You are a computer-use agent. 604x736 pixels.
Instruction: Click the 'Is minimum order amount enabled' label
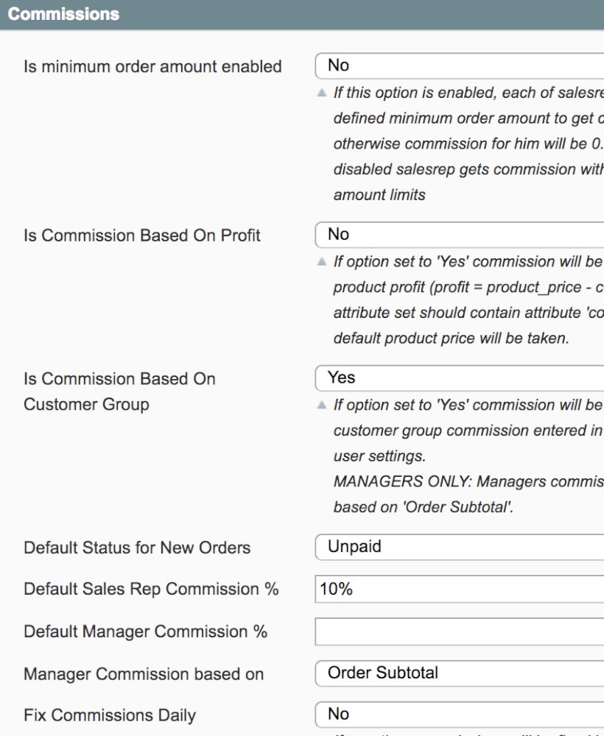click(152, 67)
